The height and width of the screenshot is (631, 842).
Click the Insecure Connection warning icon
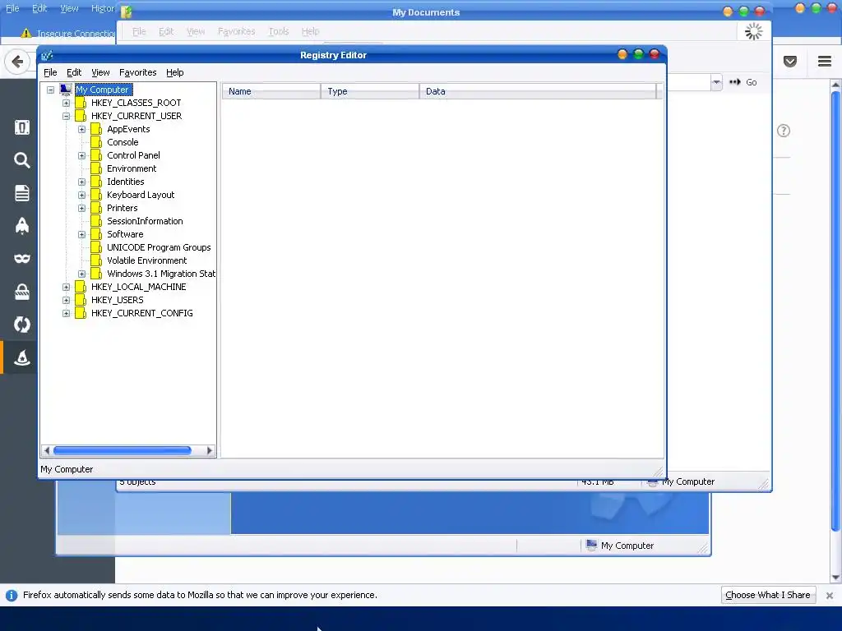point(25,33)
